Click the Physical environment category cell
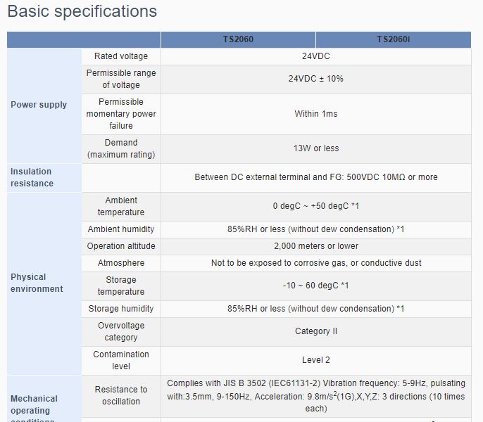This screenshot has height=422, width=483. point(44,283)
